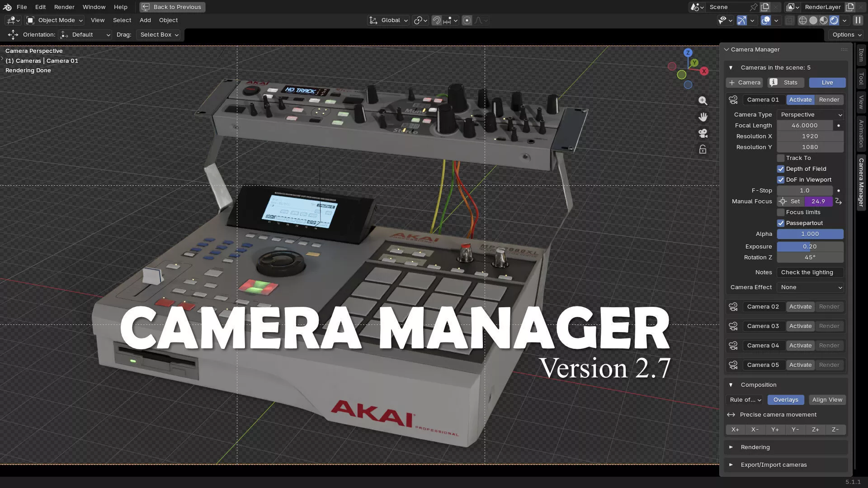Select rendered viewport shading icon

834,20
